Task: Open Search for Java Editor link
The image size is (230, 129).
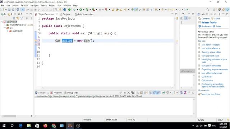Action: [x=211, y=94]
